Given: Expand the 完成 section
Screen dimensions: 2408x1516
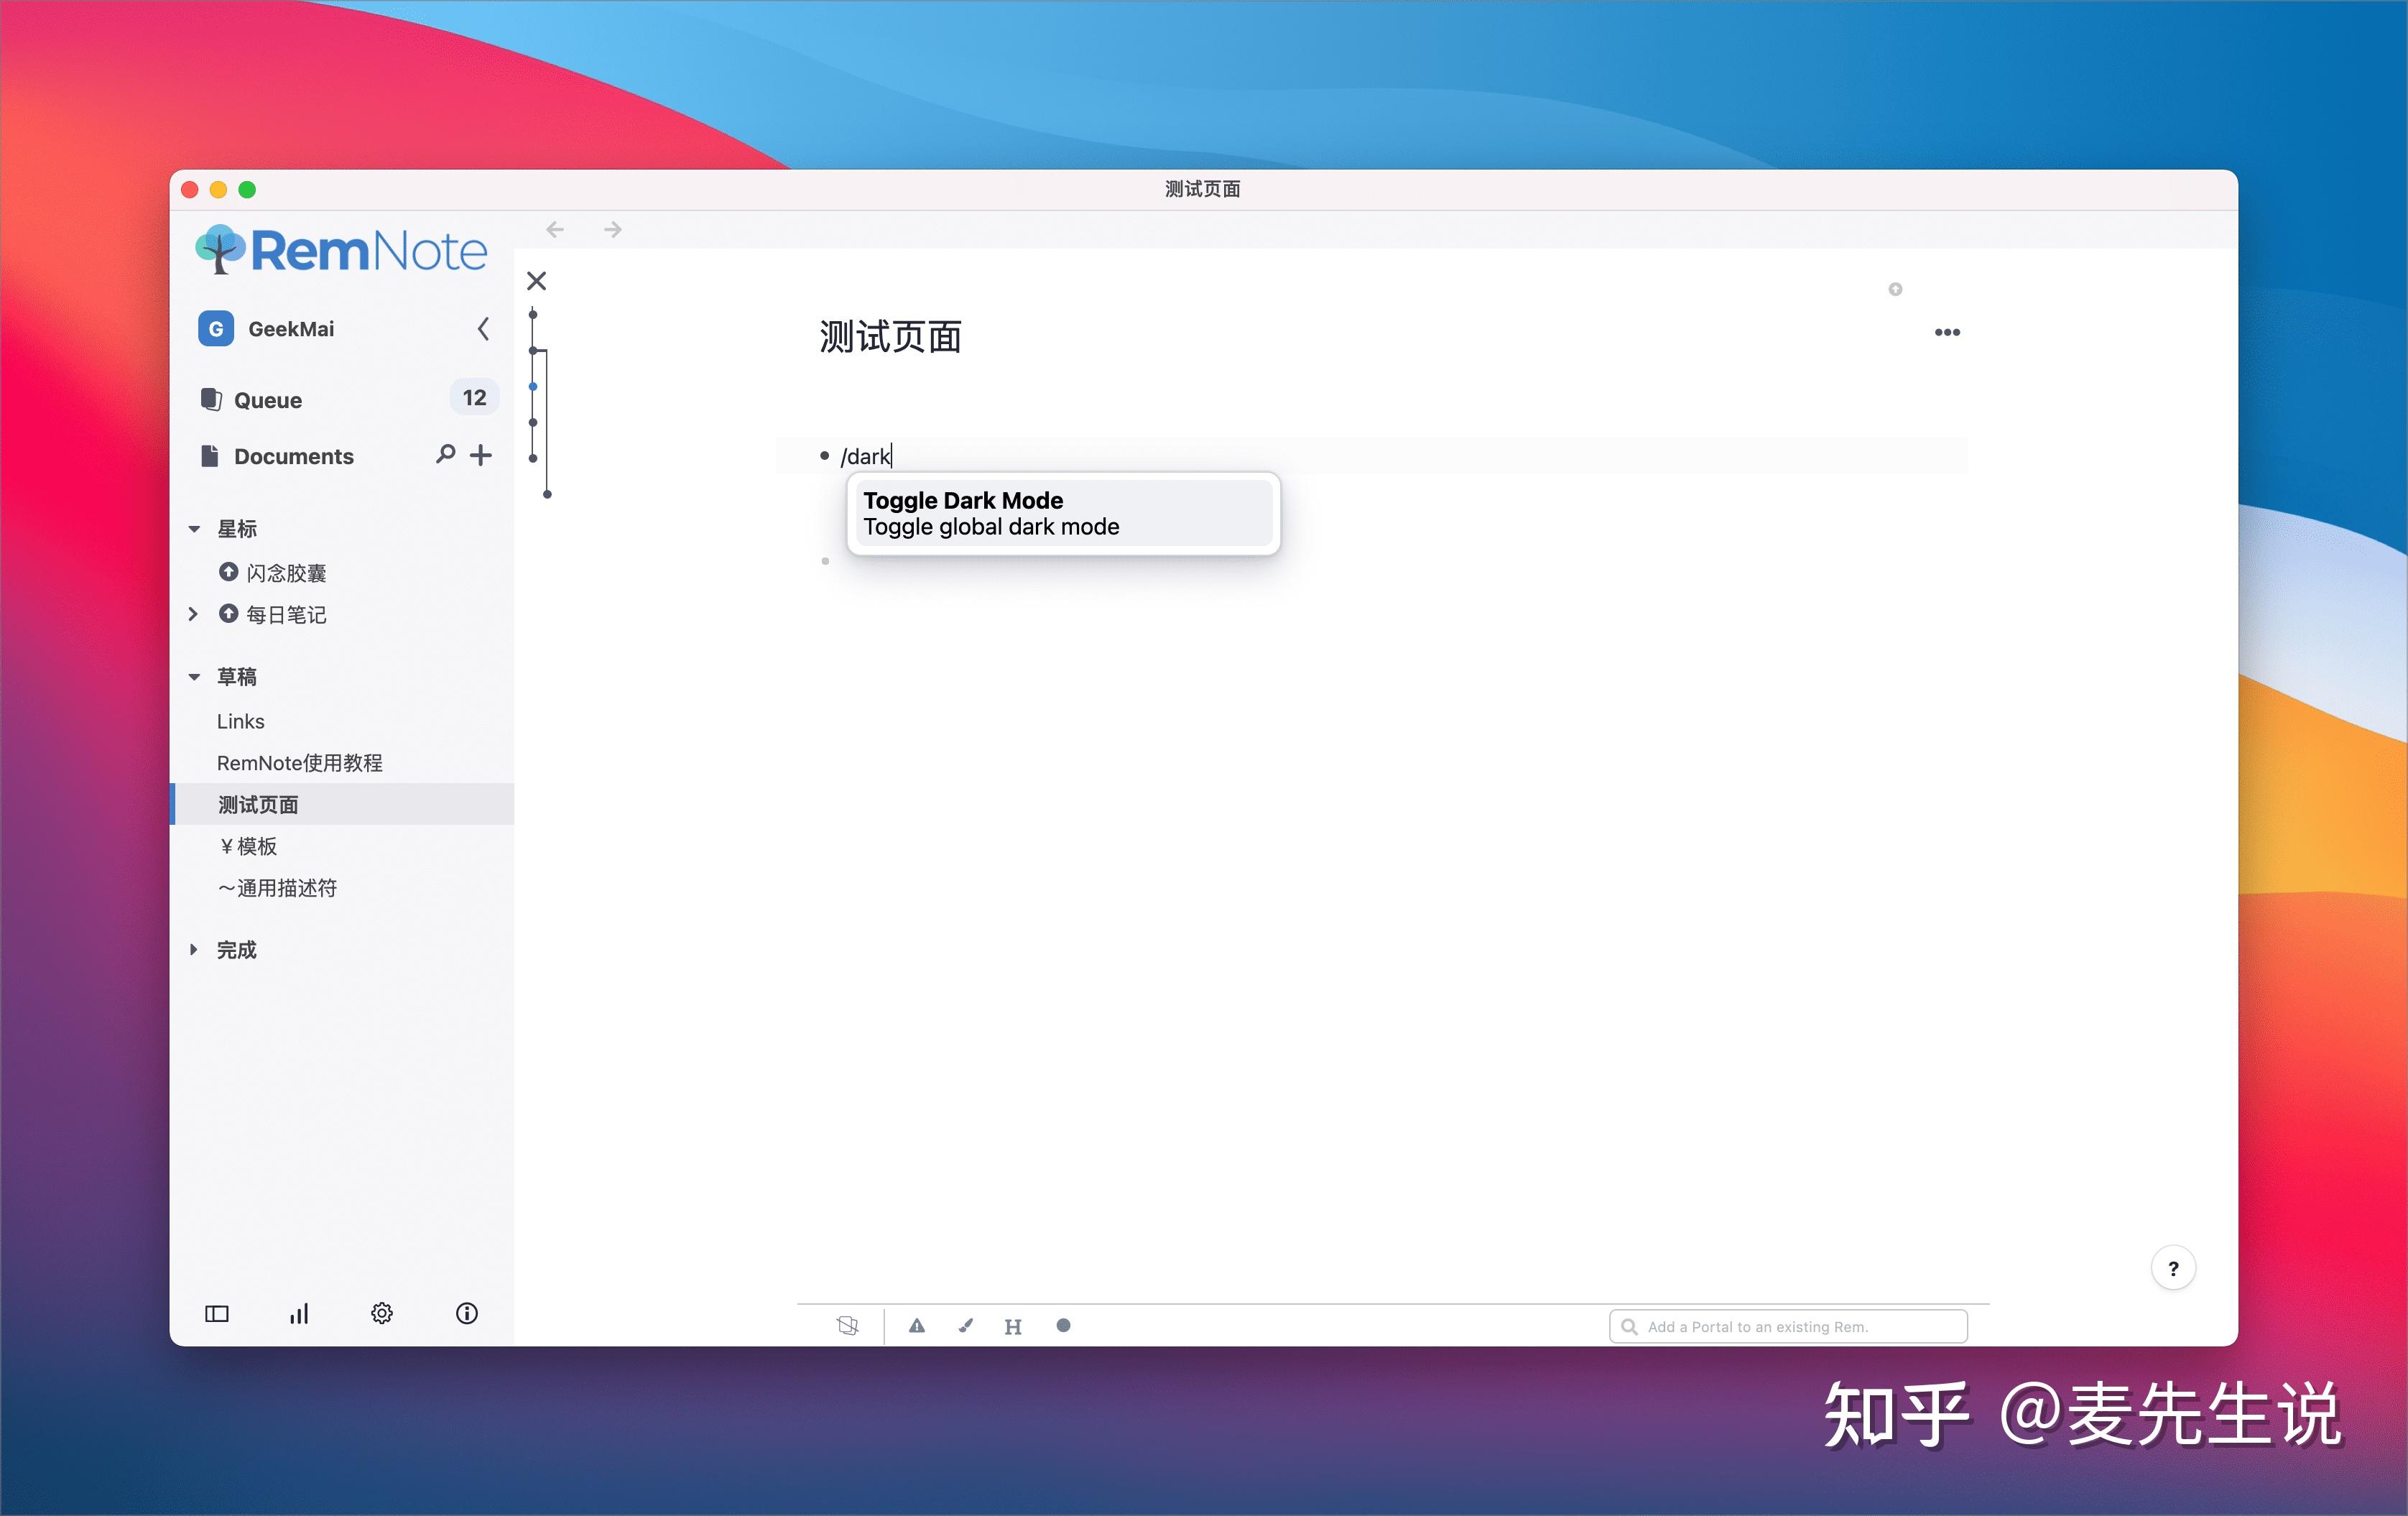Looking at the screenshot, I should pos(194,950).
